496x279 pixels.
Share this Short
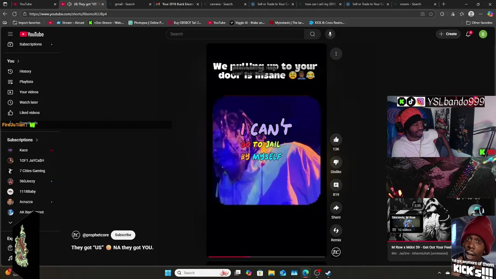[336, 208]
